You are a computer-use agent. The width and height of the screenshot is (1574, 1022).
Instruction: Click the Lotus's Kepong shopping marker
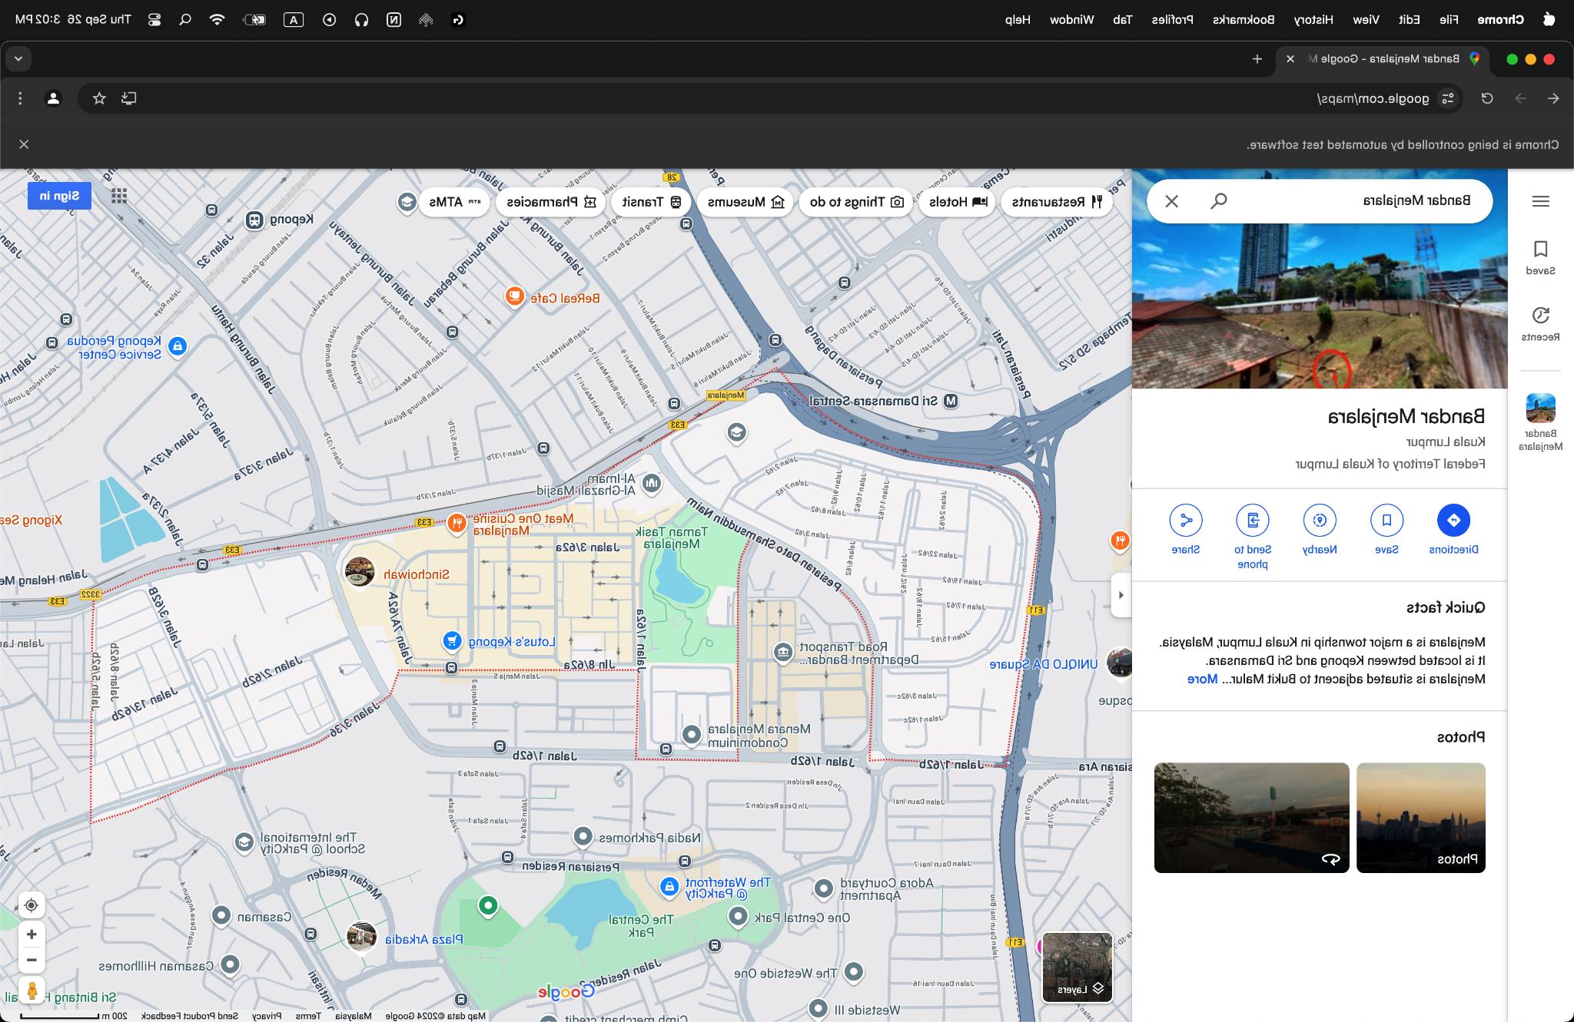point(453,640)
